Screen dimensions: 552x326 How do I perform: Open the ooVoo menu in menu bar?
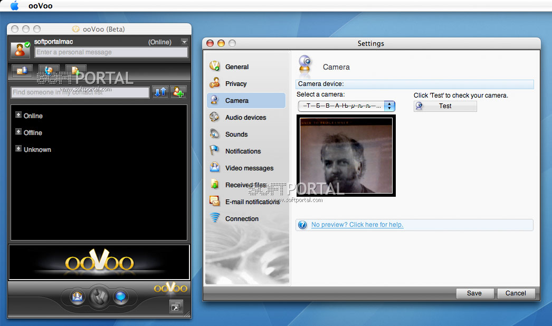(41, 6)
